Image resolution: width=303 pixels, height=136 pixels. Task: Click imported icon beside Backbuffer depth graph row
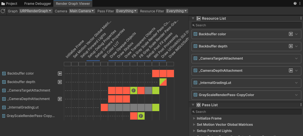click(x=60, y=82)
